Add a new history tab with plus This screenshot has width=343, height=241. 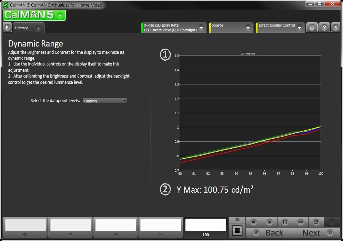38,28
